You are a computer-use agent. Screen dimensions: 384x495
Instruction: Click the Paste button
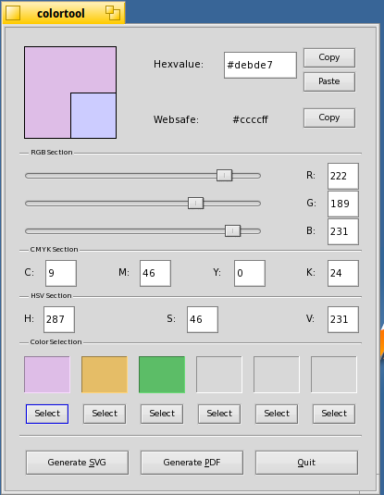click(329, 81)
